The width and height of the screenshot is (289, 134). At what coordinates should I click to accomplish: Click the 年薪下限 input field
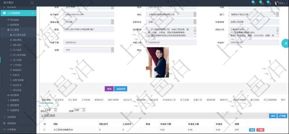(89, 42)
